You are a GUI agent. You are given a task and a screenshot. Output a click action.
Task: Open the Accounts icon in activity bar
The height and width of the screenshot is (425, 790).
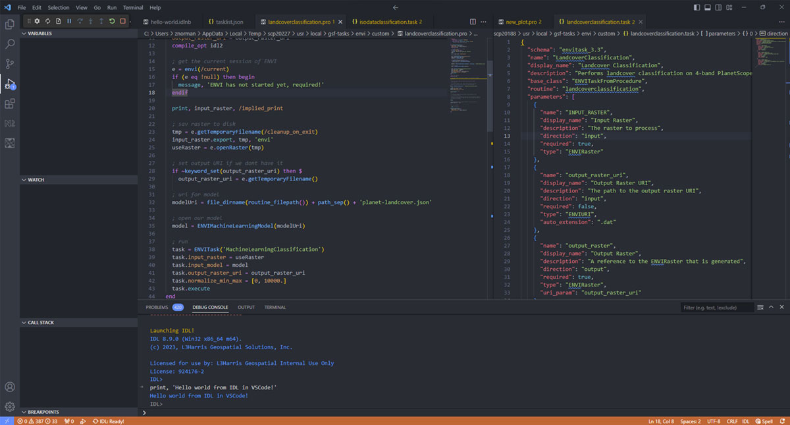(x=10, y=387)
